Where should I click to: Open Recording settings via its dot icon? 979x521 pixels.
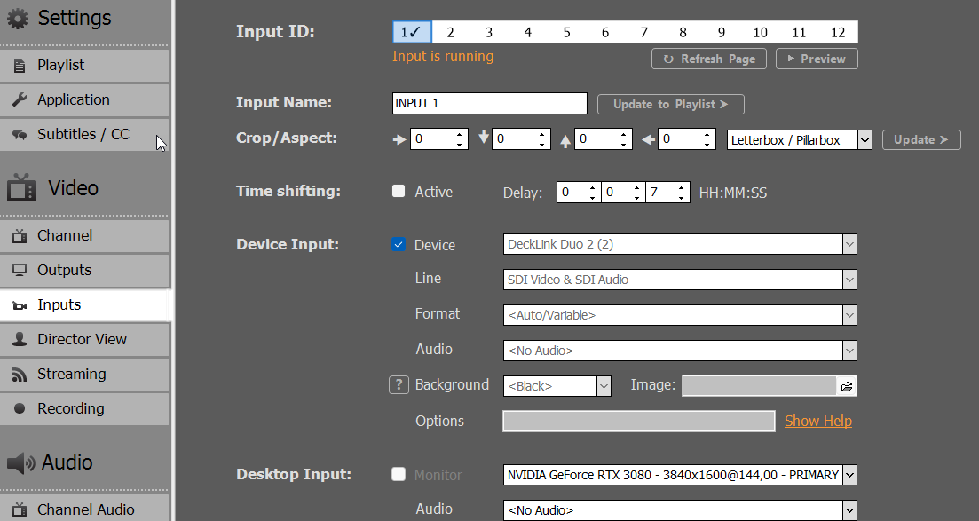click(x=20, y=408)
